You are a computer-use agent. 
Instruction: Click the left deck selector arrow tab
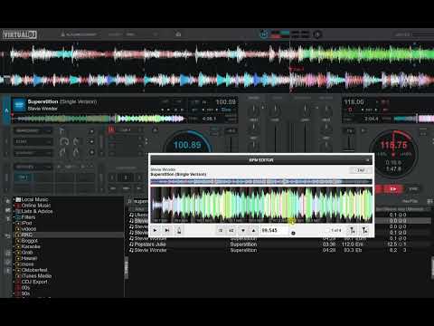pyautogui.click(x=6, y=110)
